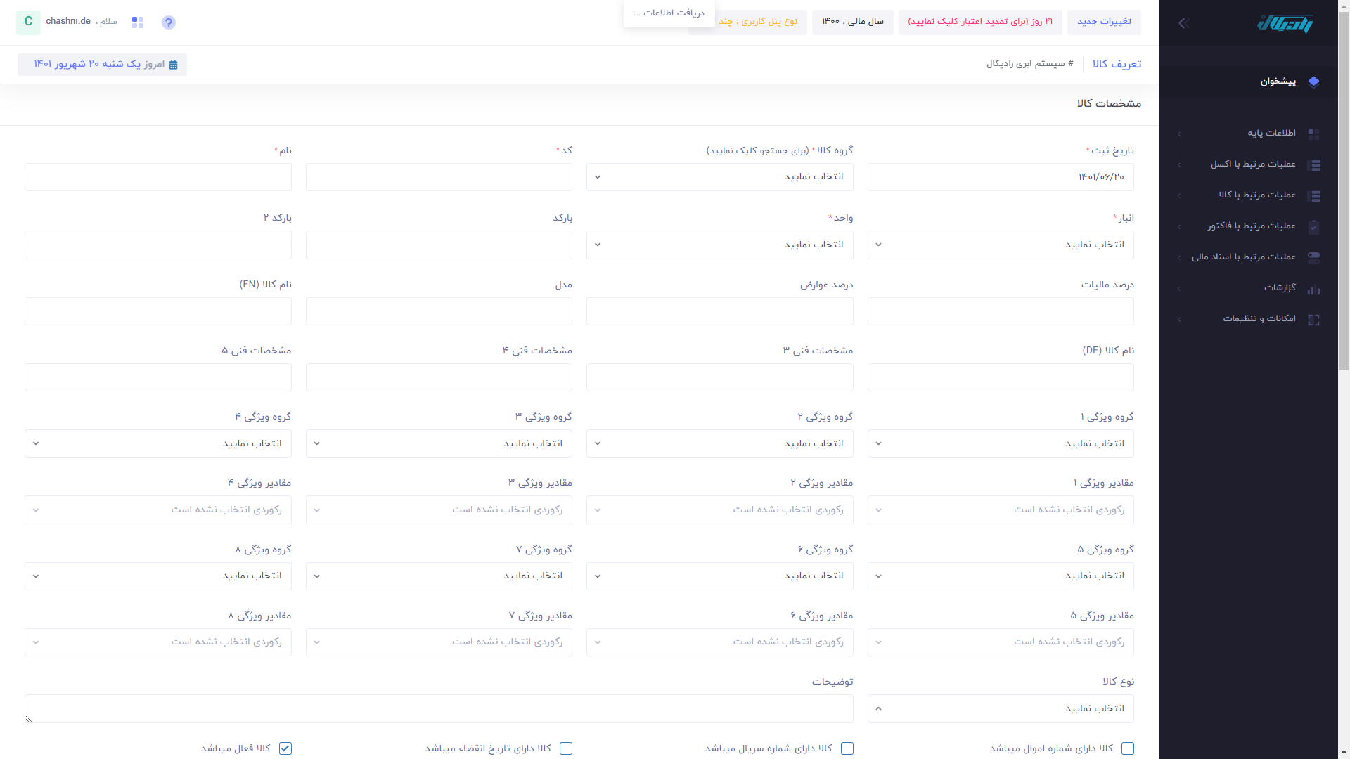Click the درصد مالیات input field

coord(1001,311)
